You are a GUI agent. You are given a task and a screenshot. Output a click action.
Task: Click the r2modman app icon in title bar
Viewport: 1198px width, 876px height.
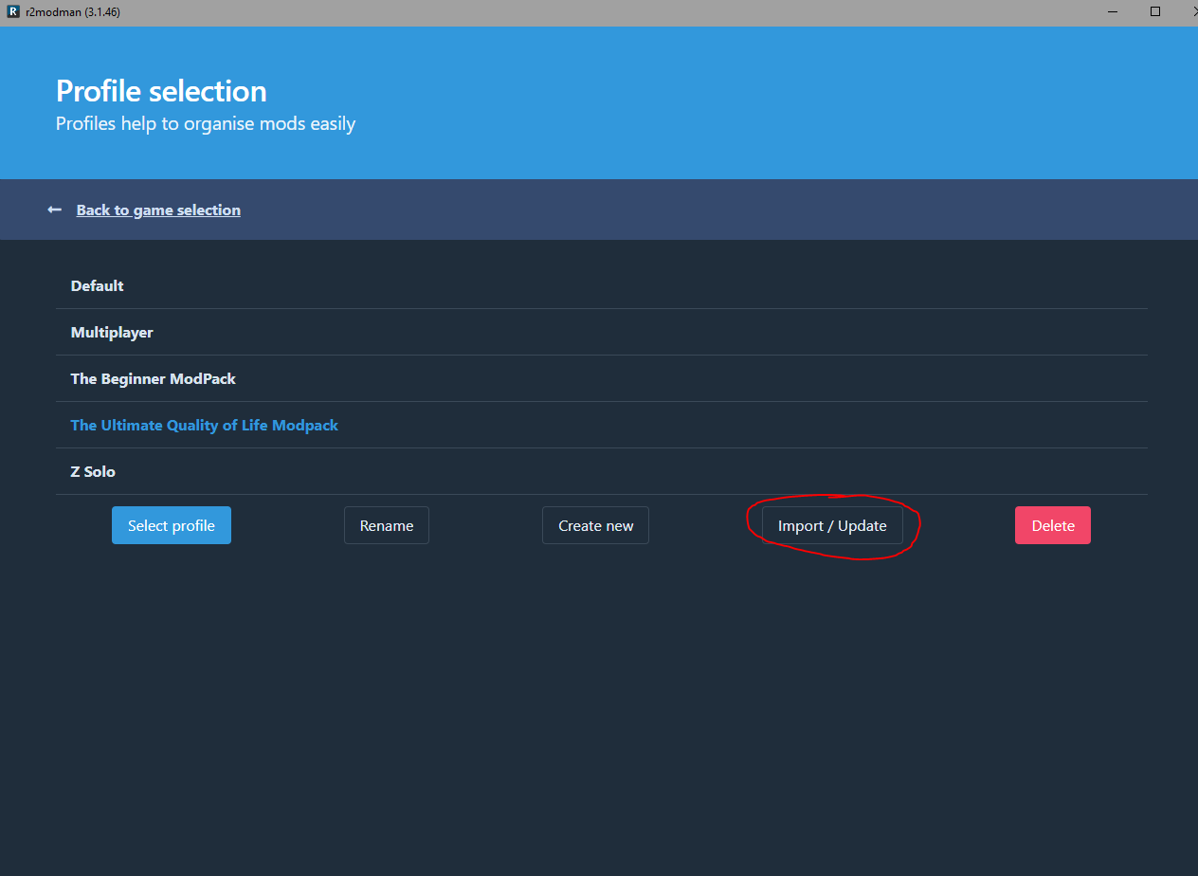[x=13, y=12]
